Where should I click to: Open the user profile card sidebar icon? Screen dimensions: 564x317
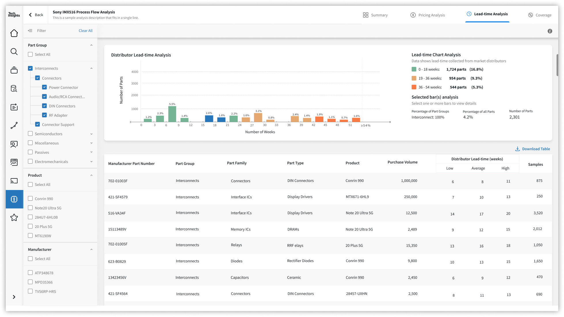coord(14,144)
